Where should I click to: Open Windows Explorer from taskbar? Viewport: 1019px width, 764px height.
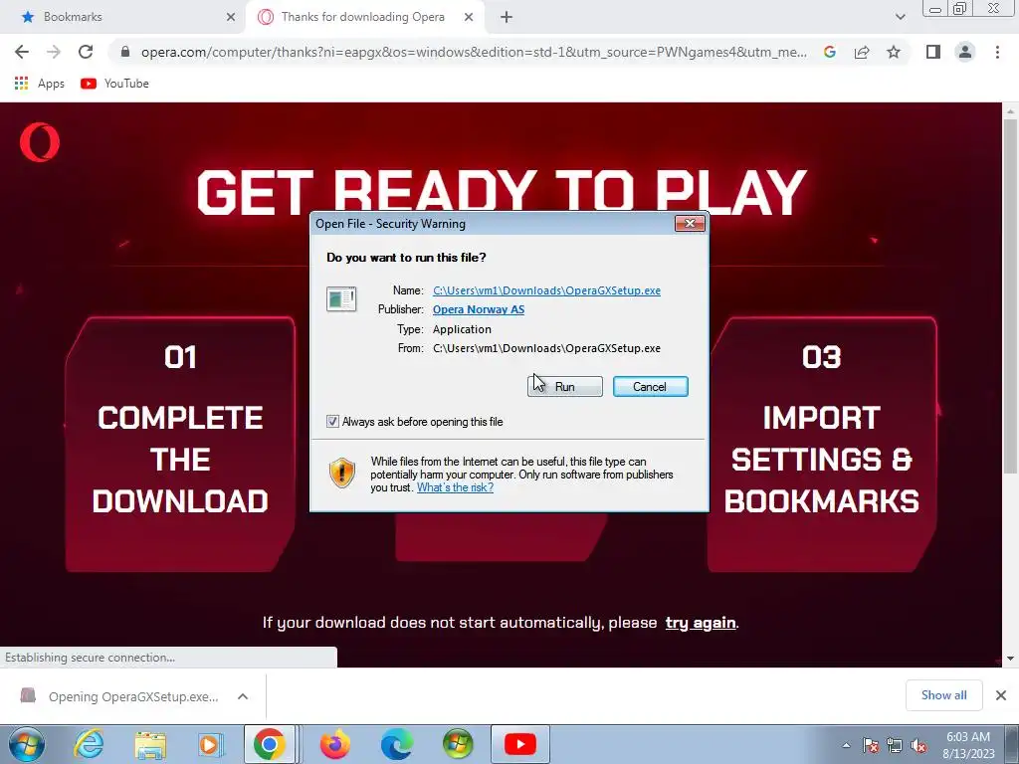(150, 744)
